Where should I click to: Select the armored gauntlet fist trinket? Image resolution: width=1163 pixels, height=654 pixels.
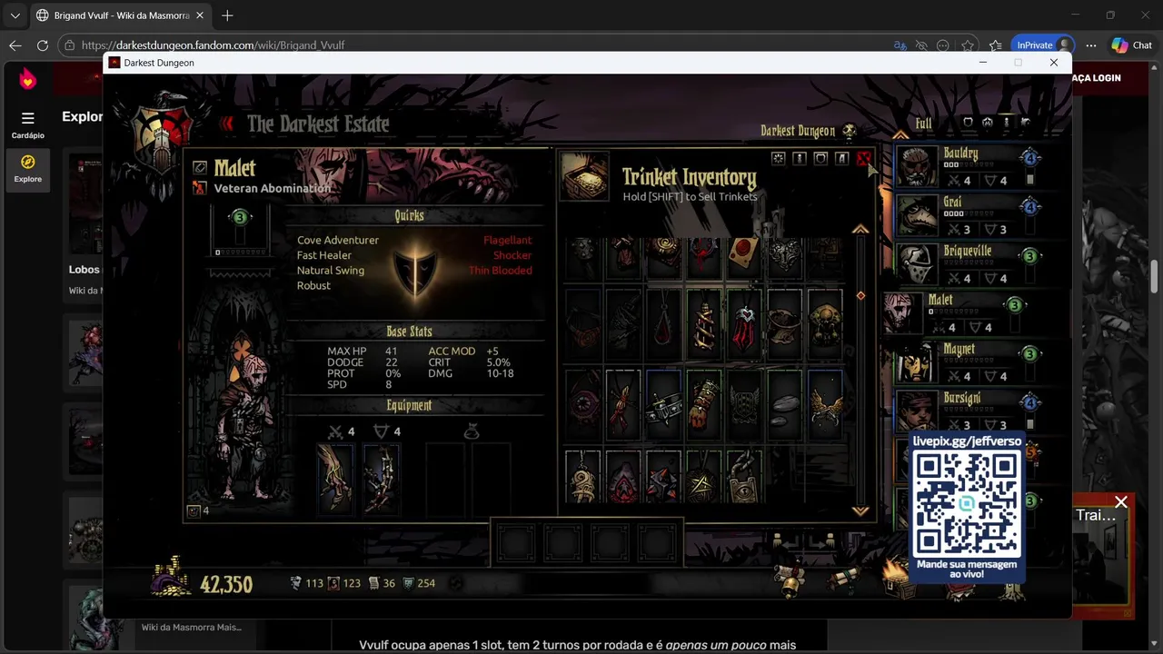(x=704, y=405)
